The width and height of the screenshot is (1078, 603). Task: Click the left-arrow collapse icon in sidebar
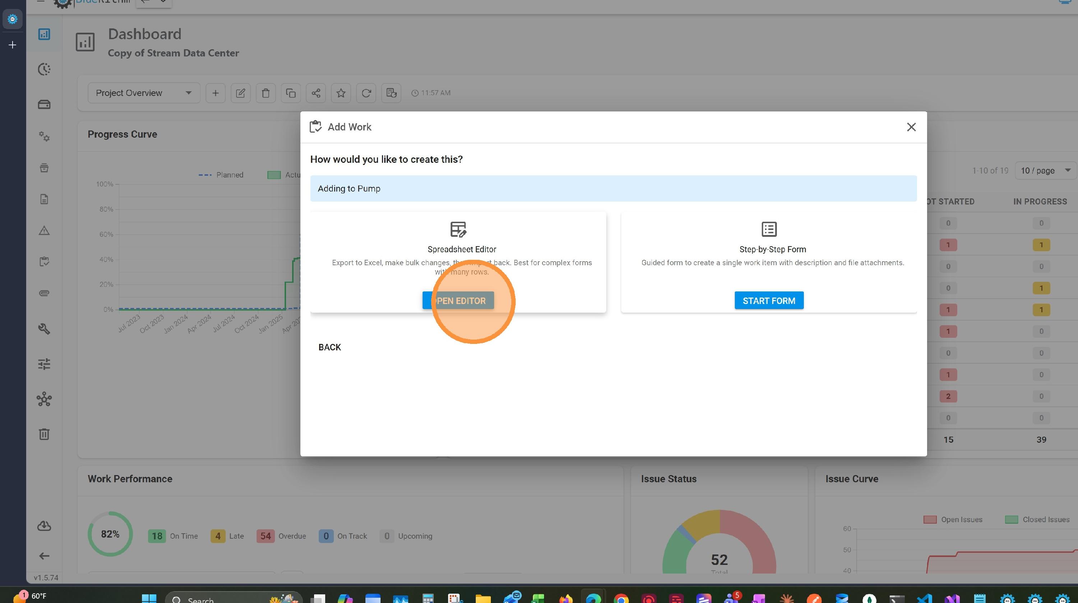click(44, 556)
